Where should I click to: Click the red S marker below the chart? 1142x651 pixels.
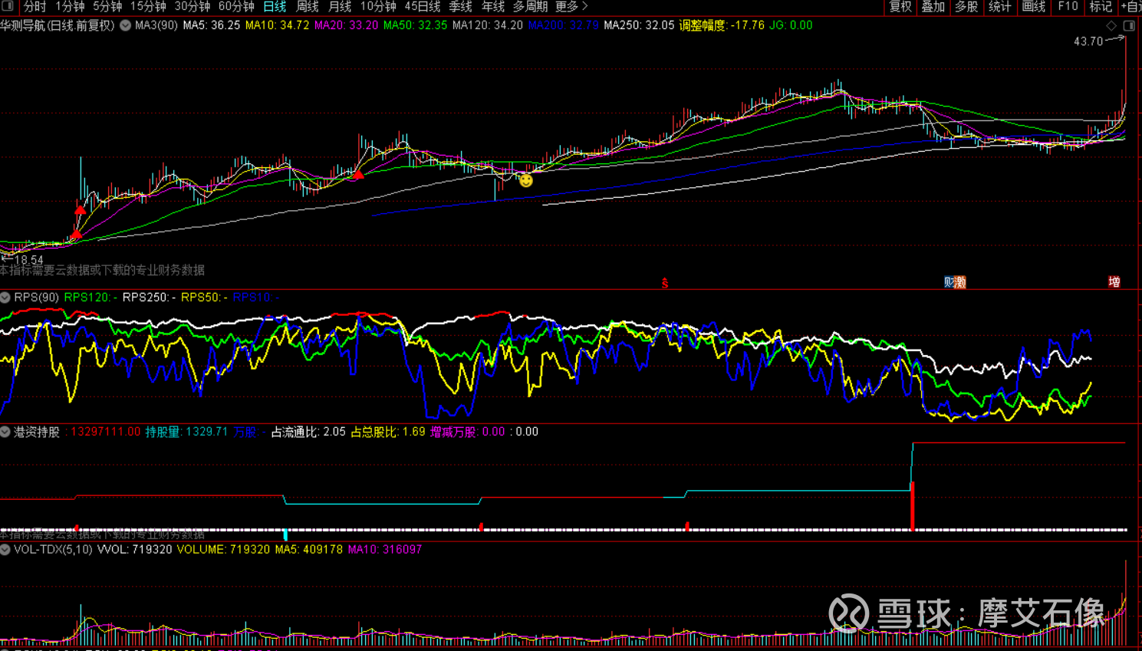pyautogui.click(x=665, y=283)
